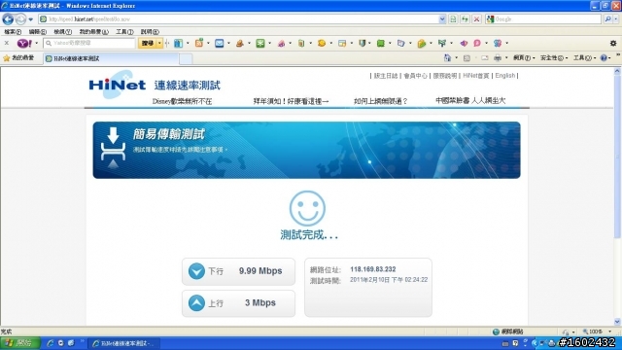Open dropdown arrow on yellow 搜尋 button
The image size is (622, 350).
click(159, 43)
